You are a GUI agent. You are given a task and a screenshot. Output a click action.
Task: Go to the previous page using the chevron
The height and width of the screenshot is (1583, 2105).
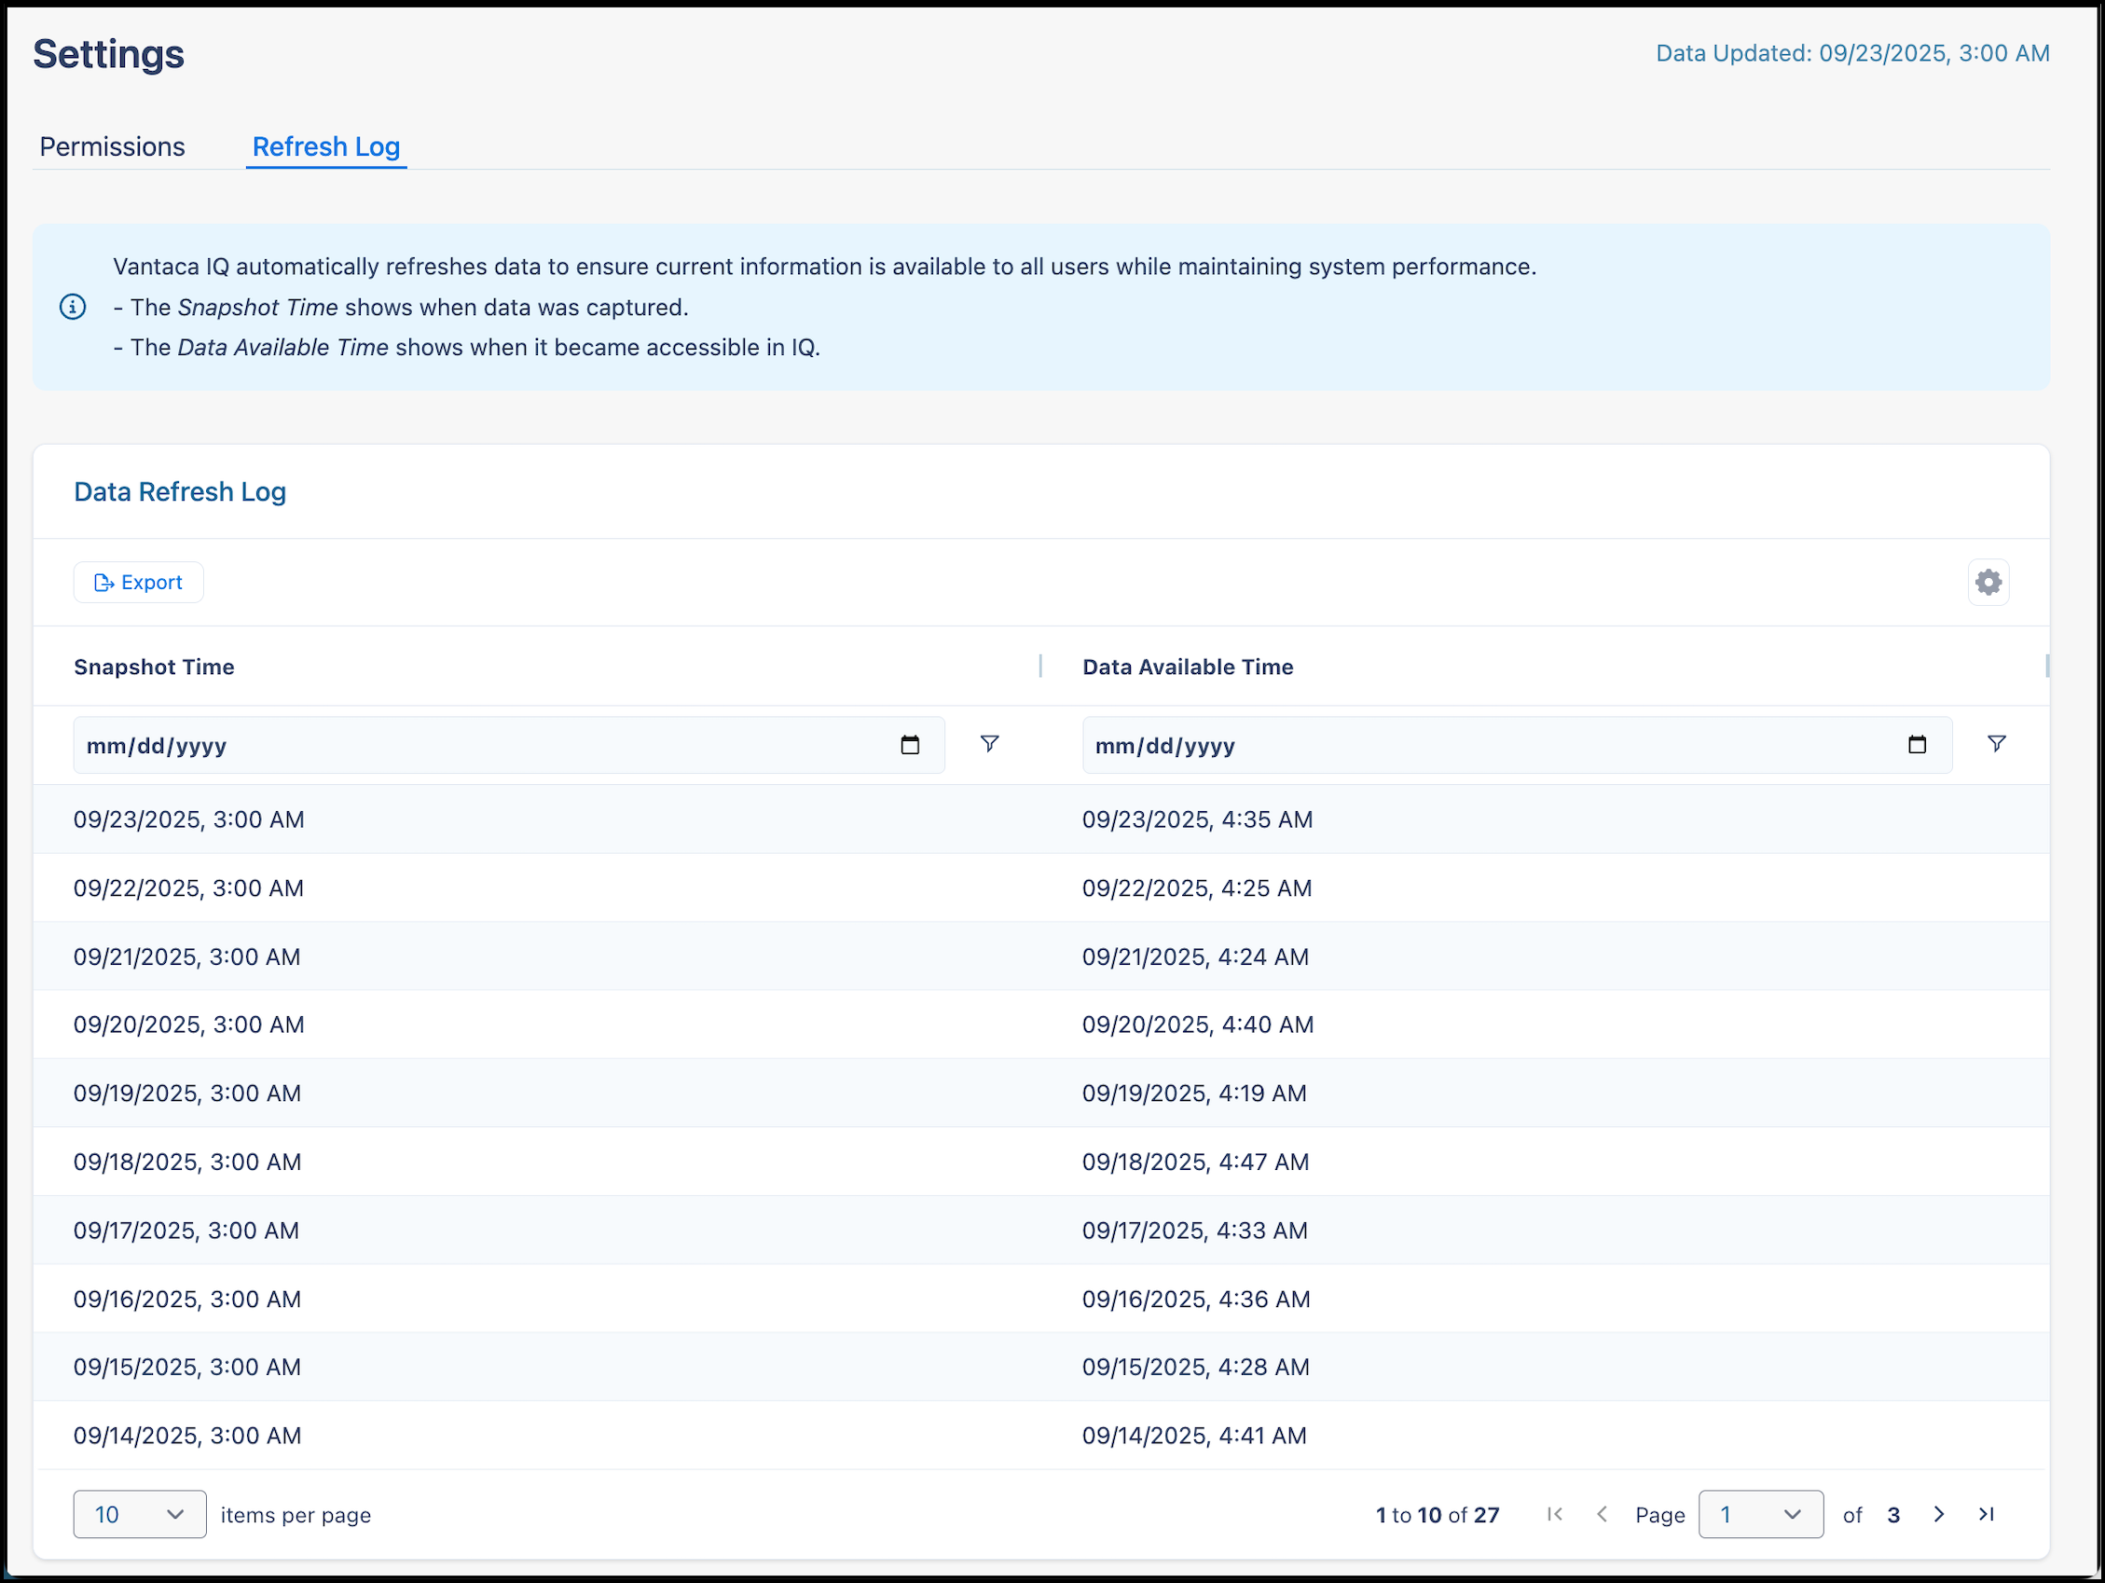1604,1514
